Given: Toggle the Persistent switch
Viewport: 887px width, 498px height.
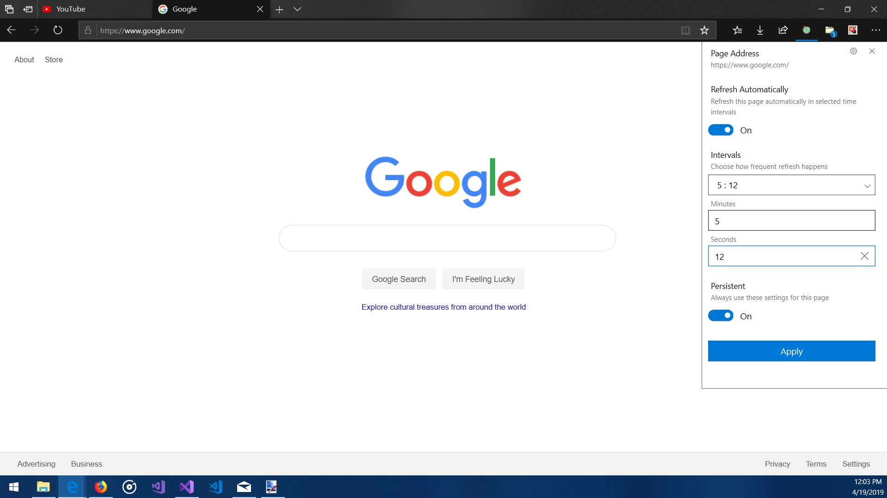Looking at the screenshot, I should point(721,316).
